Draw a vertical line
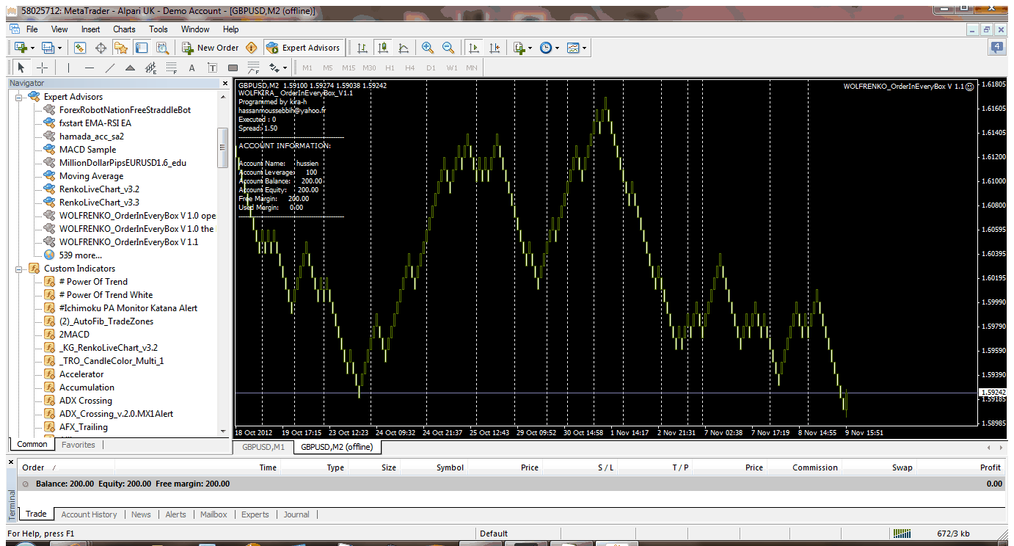This screenshot has width=1014, height=546. coord(68,68)
